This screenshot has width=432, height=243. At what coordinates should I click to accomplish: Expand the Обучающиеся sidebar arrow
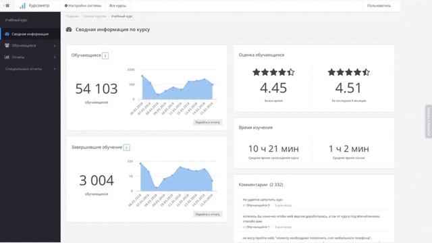pos(55,45)
